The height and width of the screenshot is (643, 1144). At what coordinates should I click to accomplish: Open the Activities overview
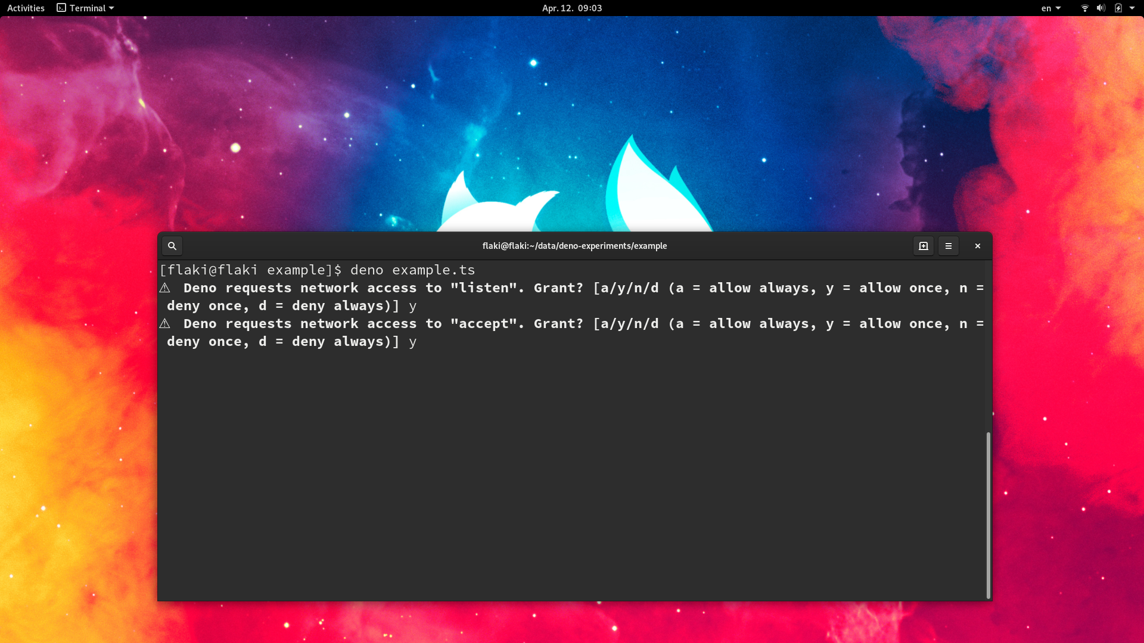26,8
